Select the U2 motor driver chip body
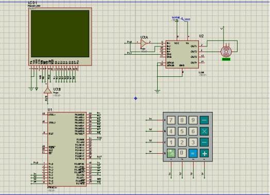Image resolution: width=270 pixels, height=195 pixels. pos(182,55)
